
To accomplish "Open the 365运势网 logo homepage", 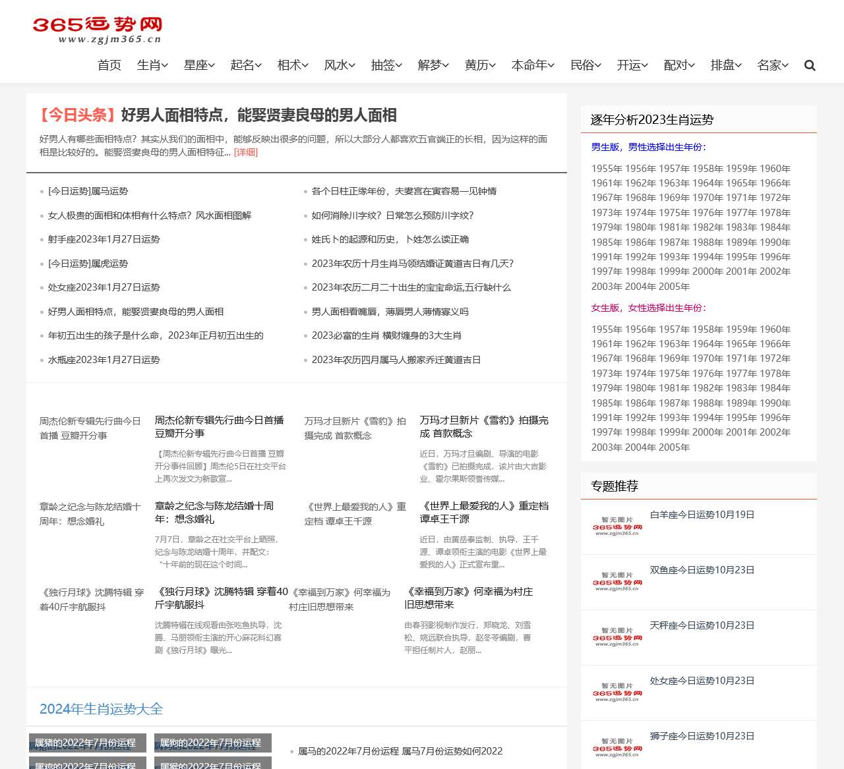I will [97, 30].
